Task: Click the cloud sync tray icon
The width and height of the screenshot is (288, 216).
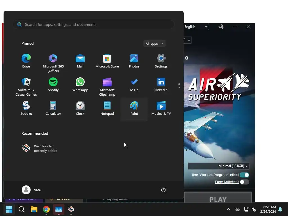Action: point(238,209)
